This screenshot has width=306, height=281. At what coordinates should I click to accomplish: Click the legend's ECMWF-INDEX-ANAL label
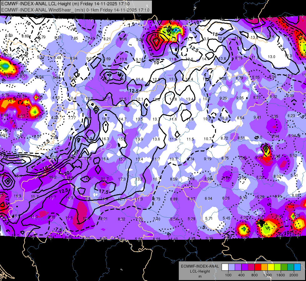(200, 266)
